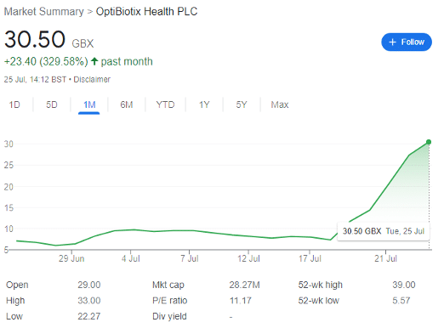Click the 4 Jul axis label

(x=131, y=258)
